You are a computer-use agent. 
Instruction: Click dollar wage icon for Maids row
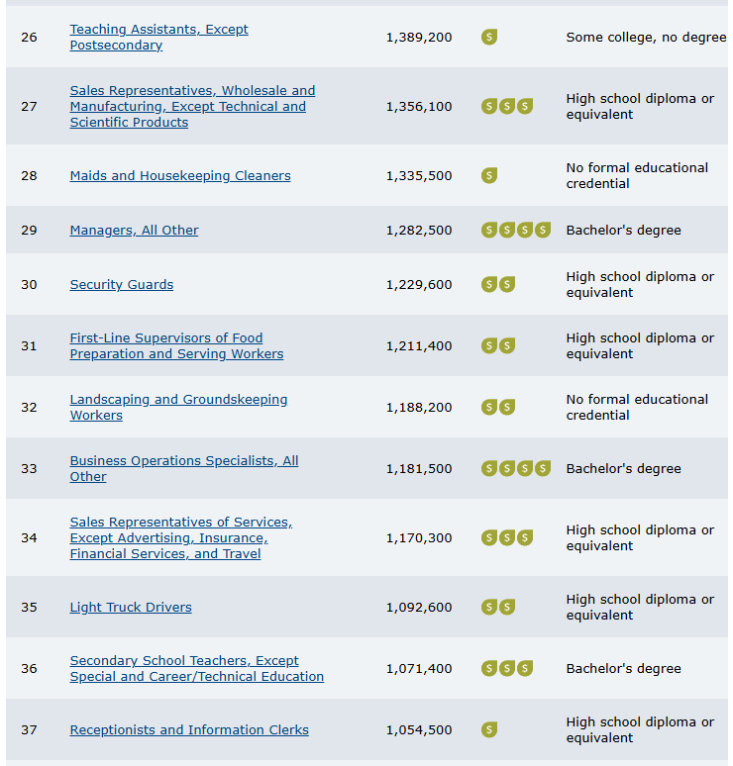click(489, 175)
